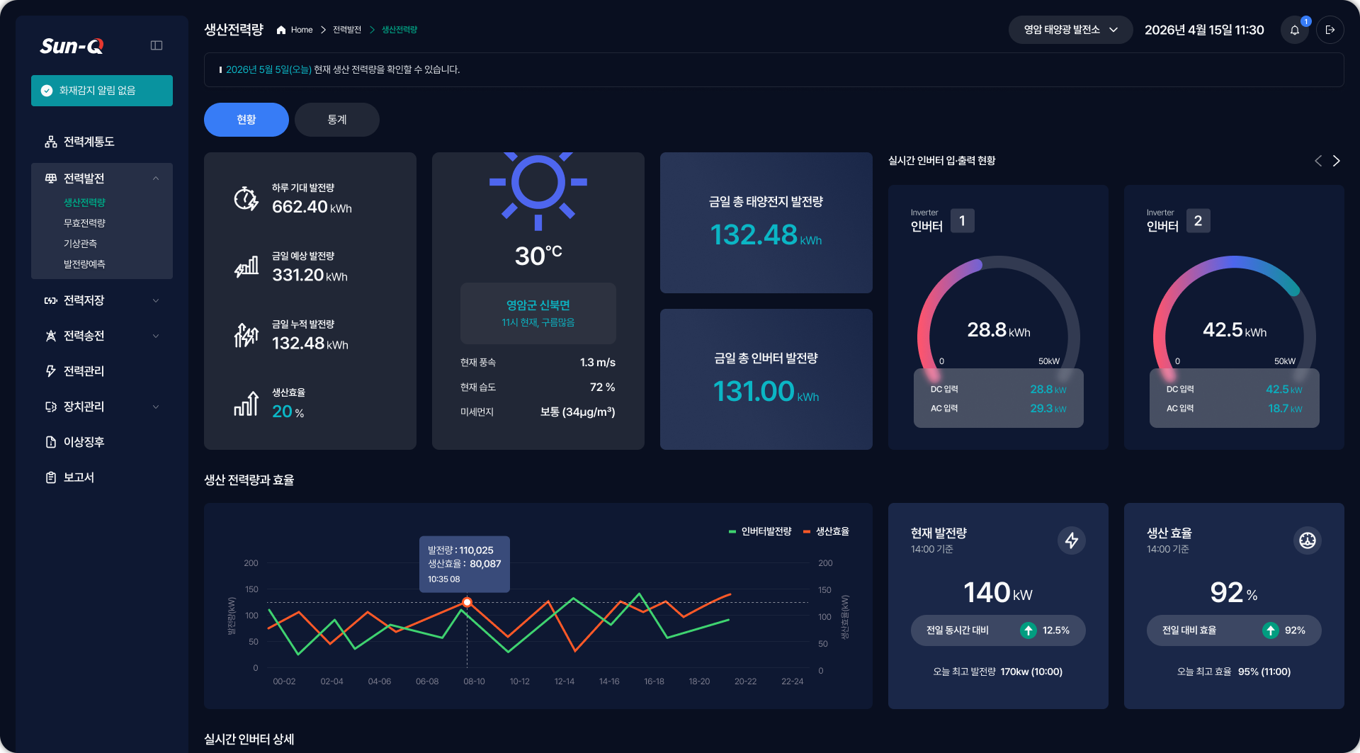Expand the 전력저장 menu
This screenshot has width=1360, height=753.
click(102, 300)
